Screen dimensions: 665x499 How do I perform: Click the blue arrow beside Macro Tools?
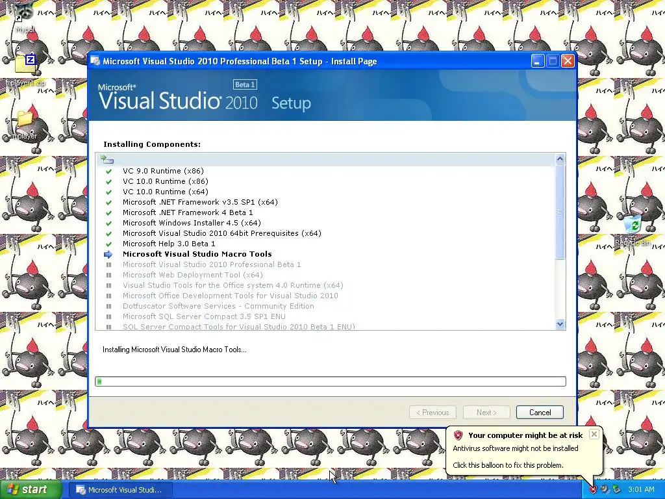click(108, 254)
